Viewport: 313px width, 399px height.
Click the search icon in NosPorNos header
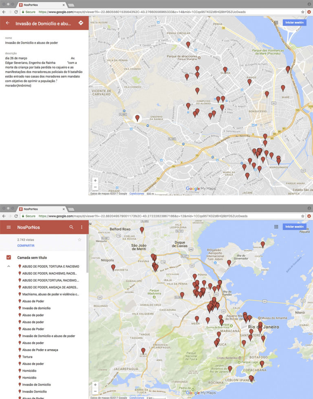pos(71,227)
